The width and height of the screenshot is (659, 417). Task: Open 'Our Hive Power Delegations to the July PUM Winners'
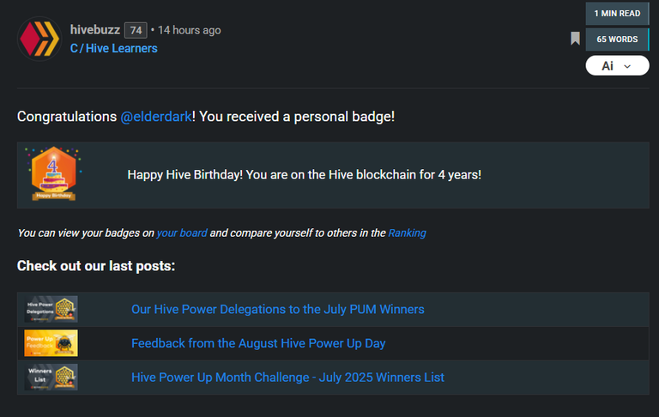click(x=278, y=310)
